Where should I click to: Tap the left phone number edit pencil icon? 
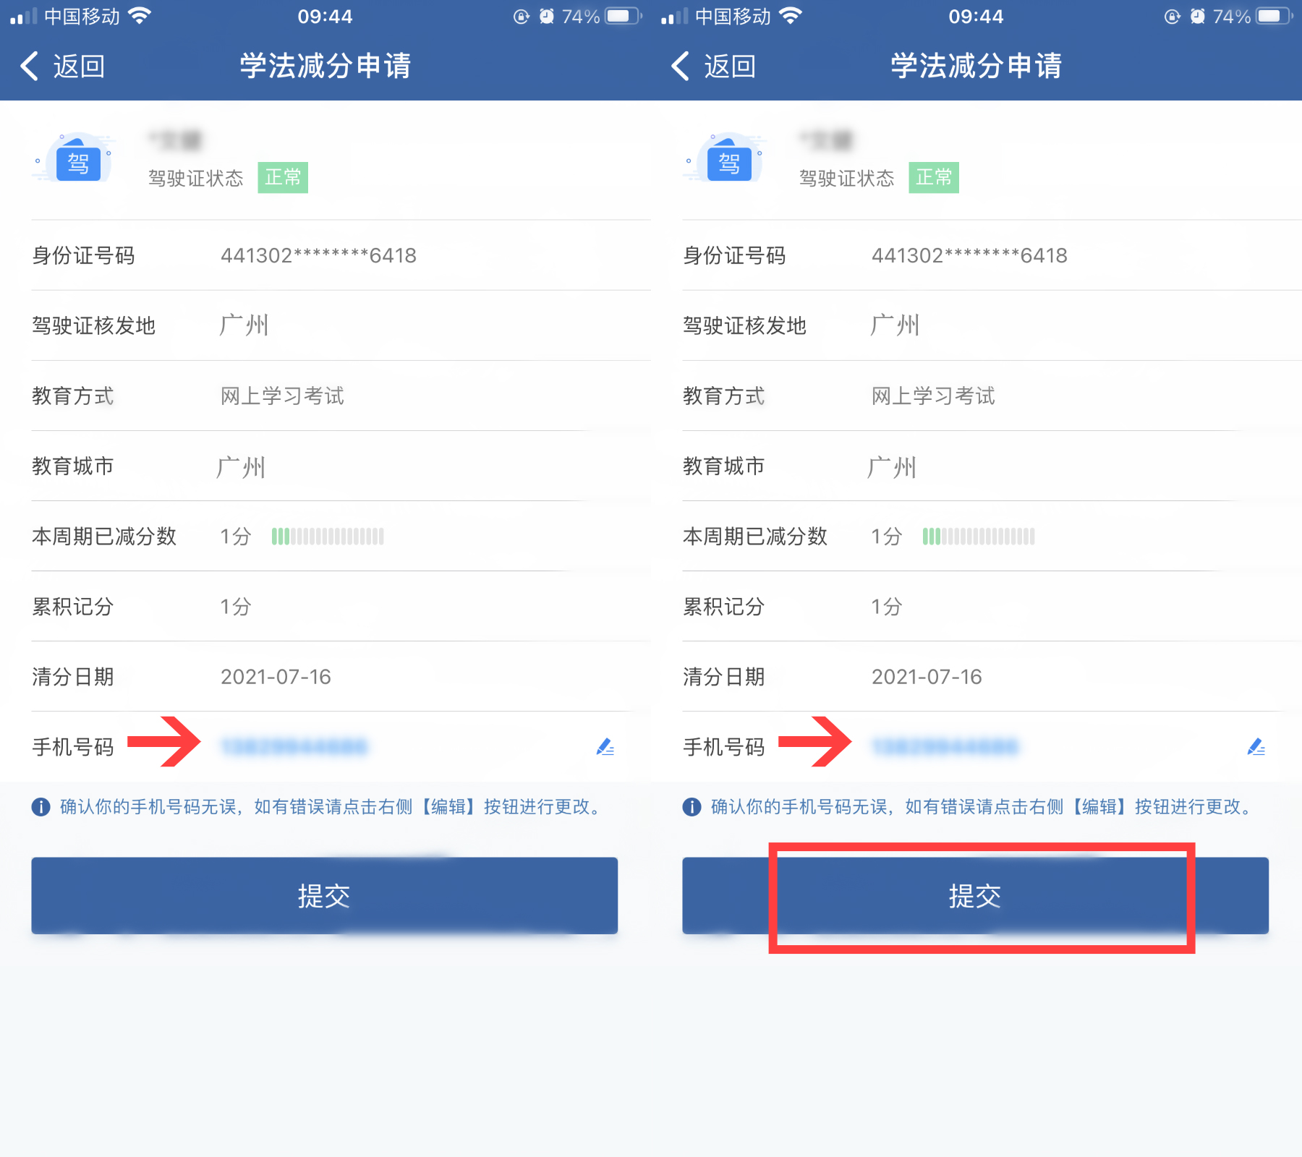click(605, 747)
